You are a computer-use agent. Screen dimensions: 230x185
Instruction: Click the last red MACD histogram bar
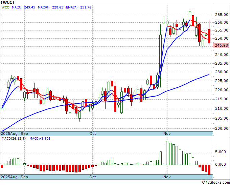pos(209,169)
